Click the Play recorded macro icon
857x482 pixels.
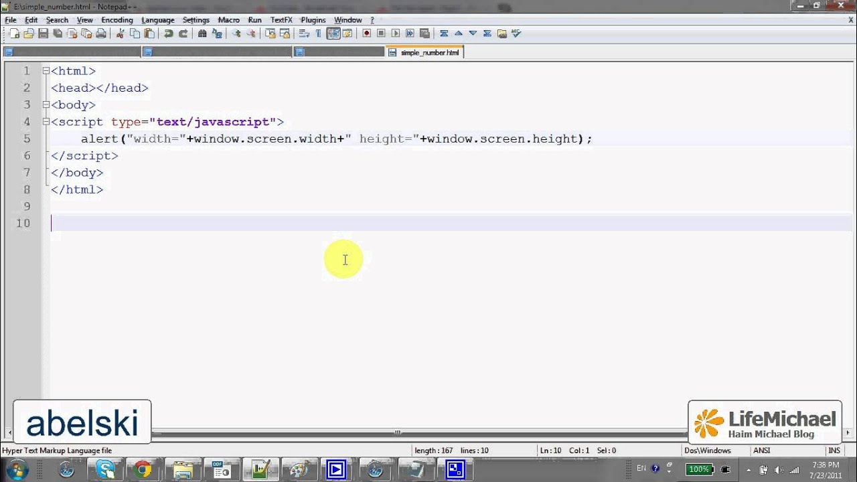(395, 33)
